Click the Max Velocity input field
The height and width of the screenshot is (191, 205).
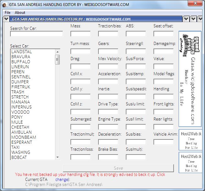tap(108, 66)
